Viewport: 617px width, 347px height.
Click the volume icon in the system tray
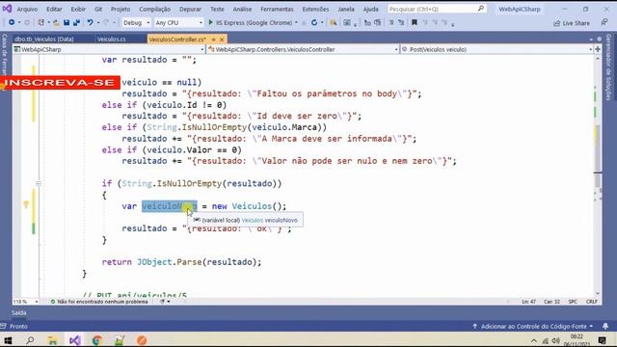click(555, 340)
